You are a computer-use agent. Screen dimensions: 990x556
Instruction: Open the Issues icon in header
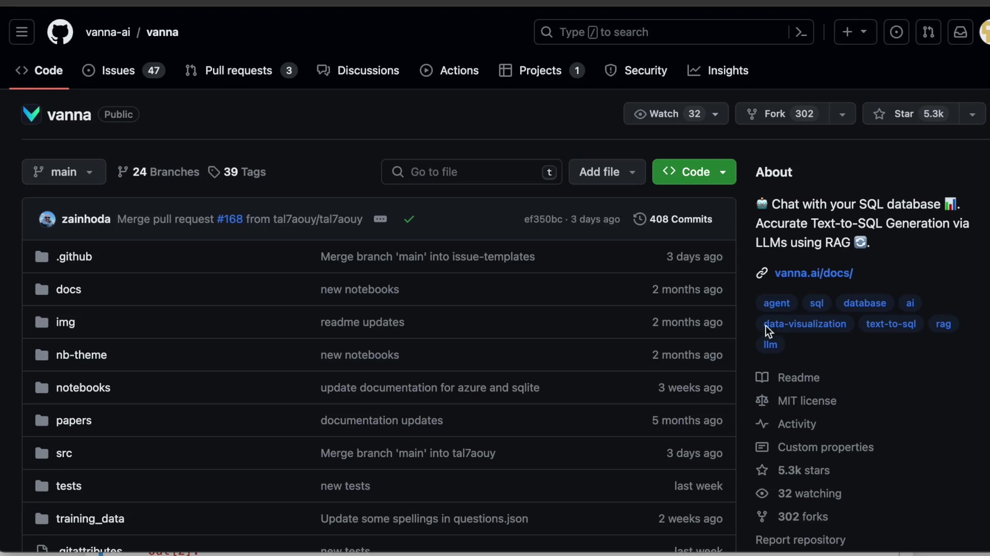(896, 32)
